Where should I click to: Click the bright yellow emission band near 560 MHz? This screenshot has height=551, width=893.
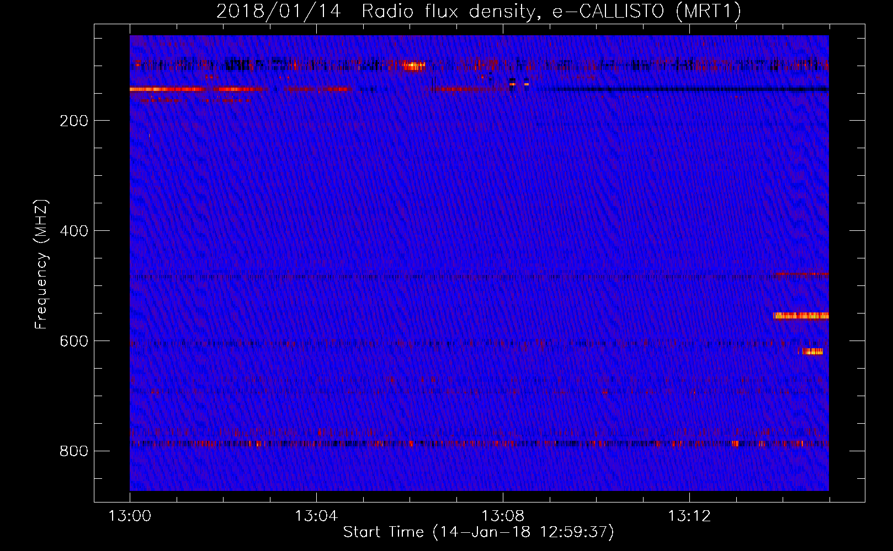click(801, 316)
